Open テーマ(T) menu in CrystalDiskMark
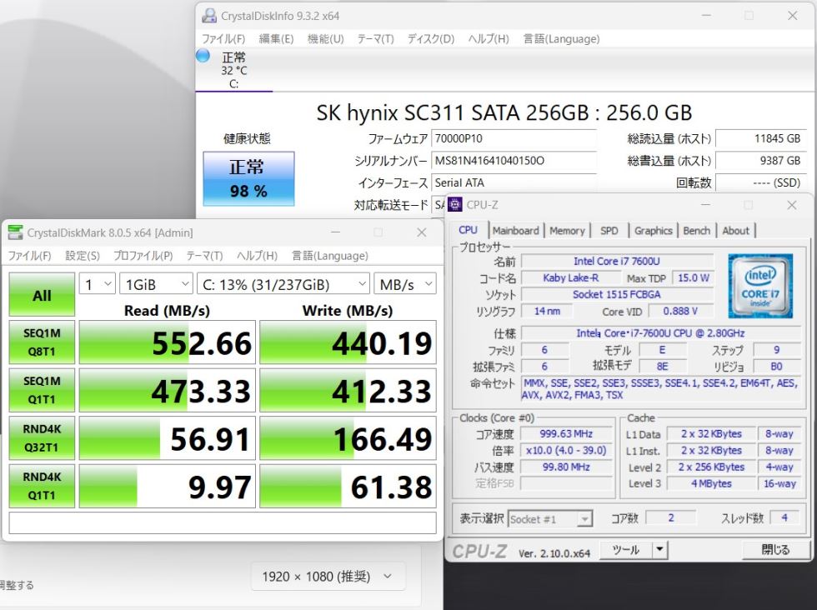 point(205,256)
